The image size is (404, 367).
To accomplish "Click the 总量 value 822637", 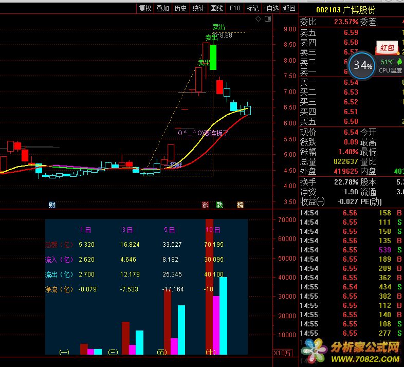I will point(346,161).
